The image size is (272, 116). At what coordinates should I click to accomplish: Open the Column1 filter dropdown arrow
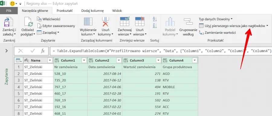tap(84, 60)
